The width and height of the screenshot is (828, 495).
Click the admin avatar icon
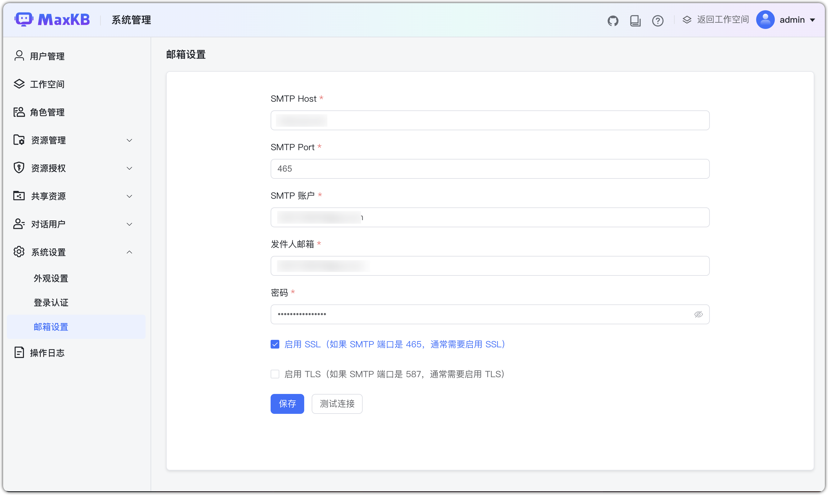tap(765, 20)
